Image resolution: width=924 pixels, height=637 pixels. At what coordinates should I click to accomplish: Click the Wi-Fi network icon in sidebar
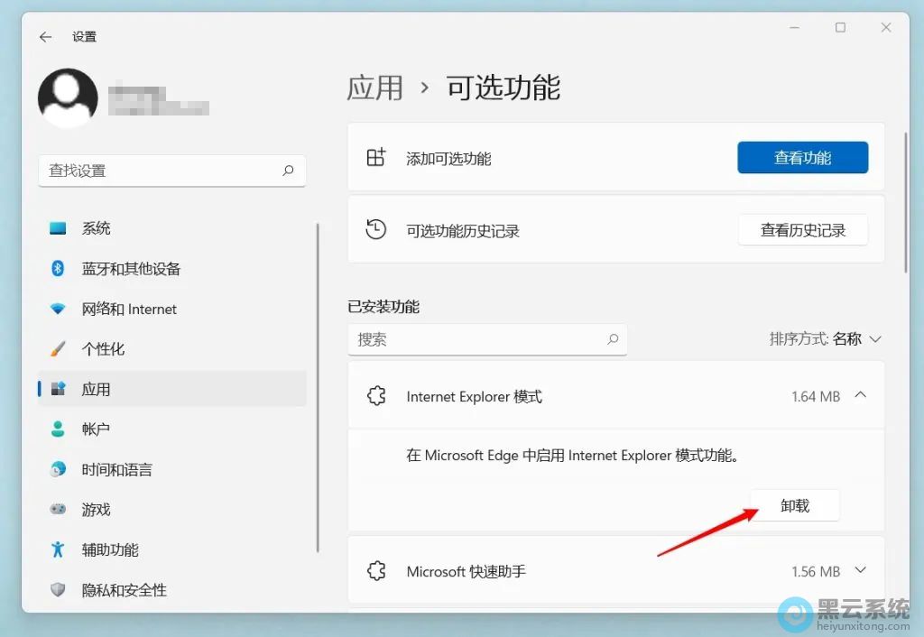(59, 309)
